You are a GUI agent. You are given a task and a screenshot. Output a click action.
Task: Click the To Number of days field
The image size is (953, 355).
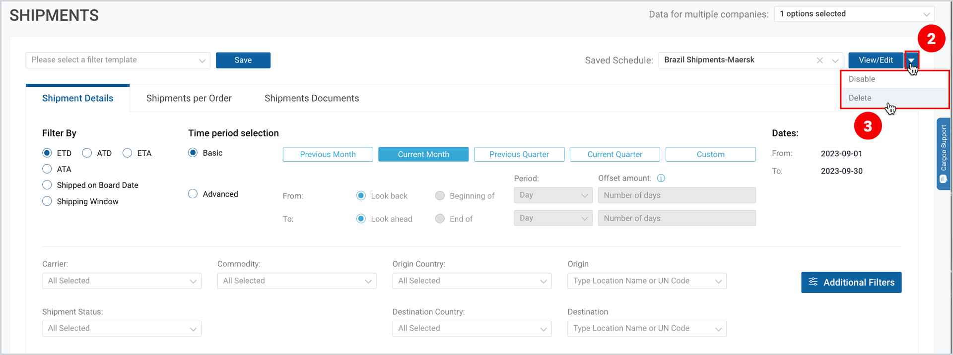click(x=677, y=218)
